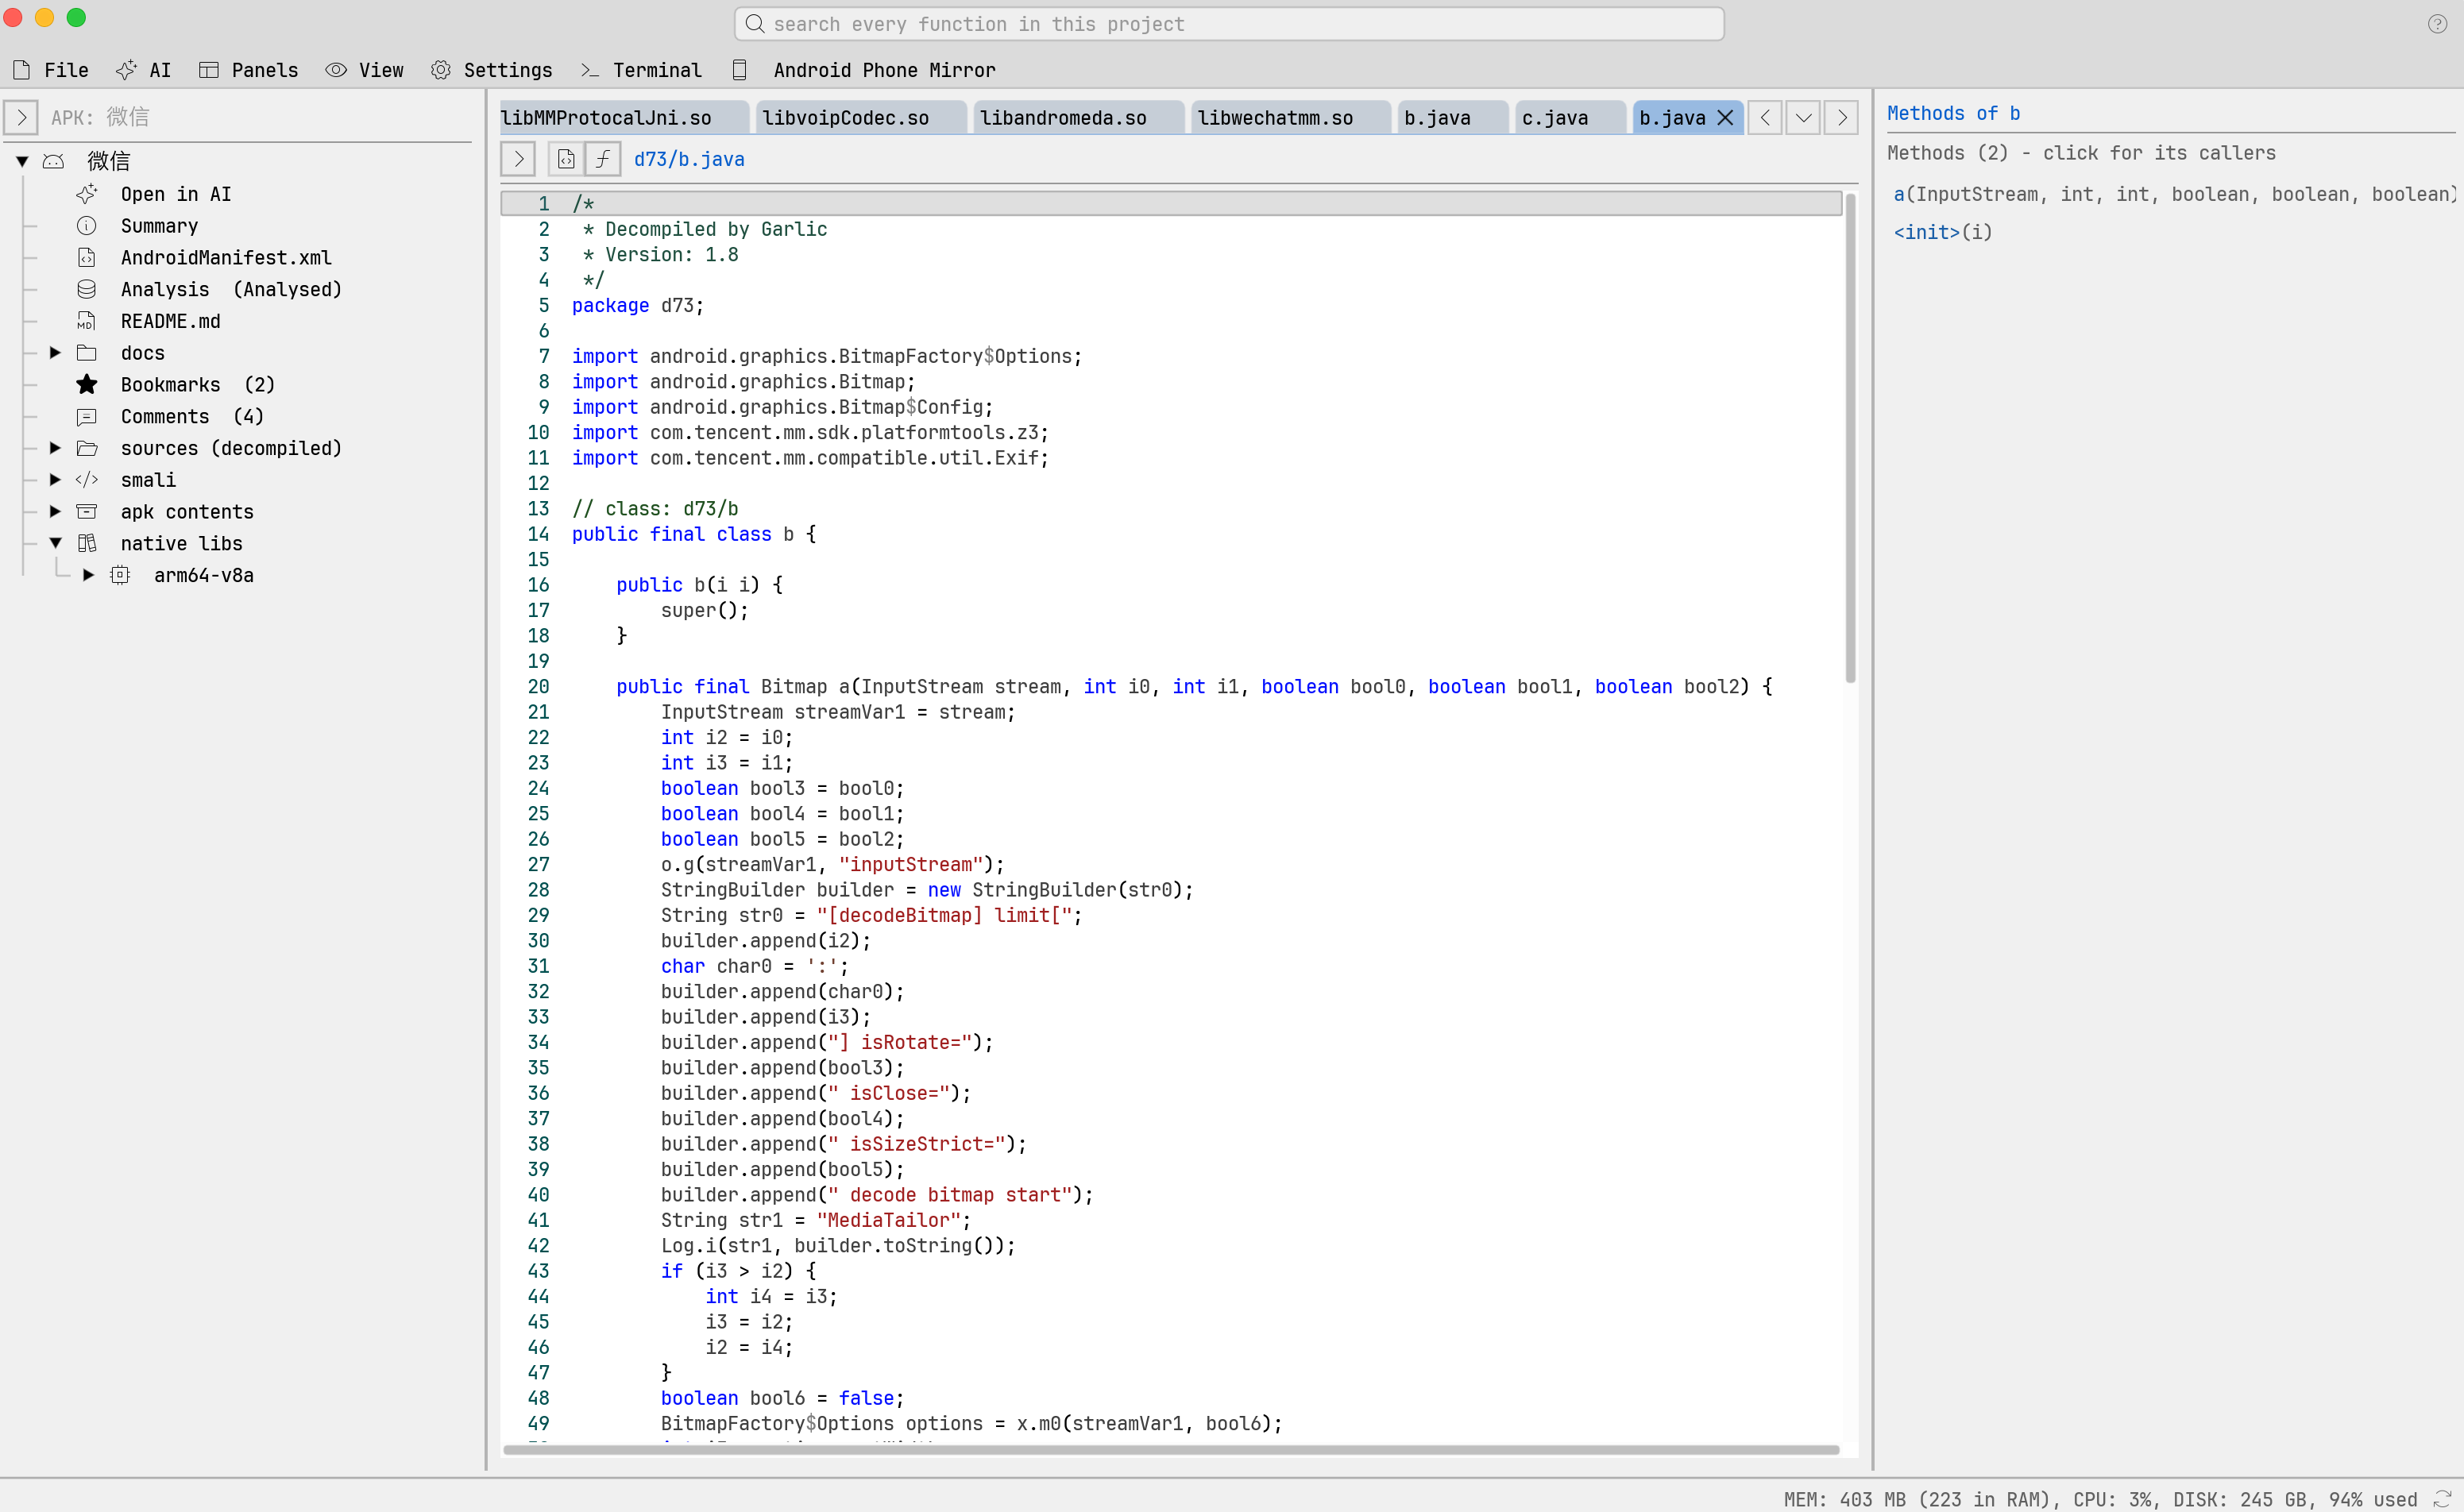Screen dimensions: 2464x1512
Task: Expand the apk contents node
Action: pyautogui.click(x=56, y=511)
